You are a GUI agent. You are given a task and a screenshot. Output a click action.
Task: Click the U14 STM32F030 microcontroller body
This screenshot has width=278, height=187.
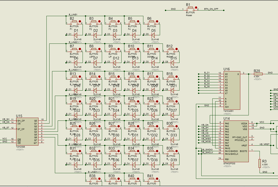tap(236, 141)
